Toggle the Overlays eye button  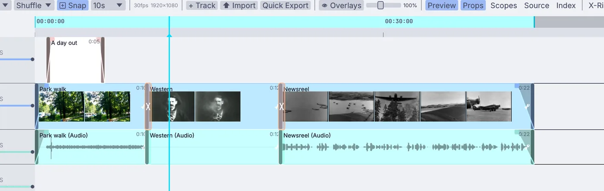pos(341,6)
